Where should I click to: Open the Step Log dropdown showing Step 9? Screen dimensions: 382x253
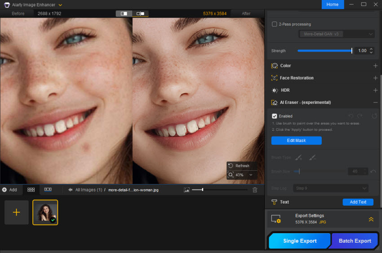(x=331, y=188)
